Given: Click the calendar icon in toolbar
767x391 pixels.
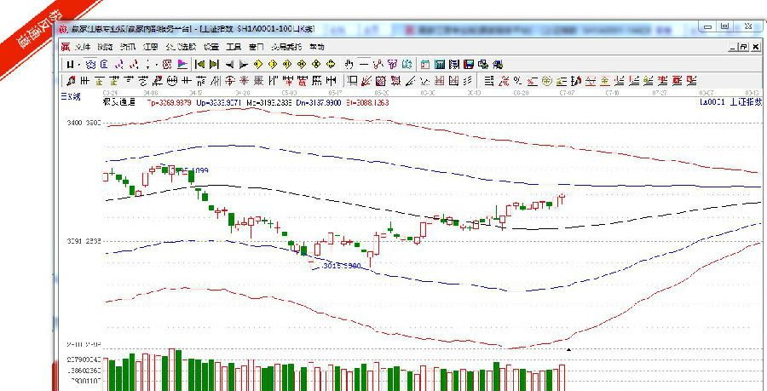Looking at the screenshot, I should (x=425, y=64).
